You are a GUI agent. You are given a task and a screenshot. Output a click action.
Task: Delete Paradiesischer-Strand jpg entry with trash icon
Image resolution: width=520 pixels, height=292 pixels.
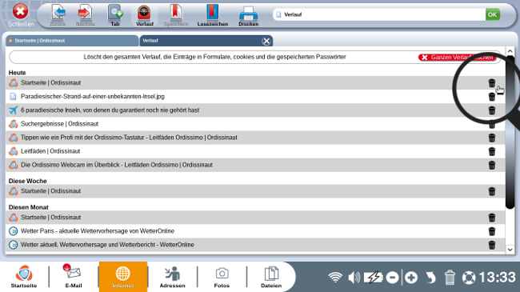(492, 97)
